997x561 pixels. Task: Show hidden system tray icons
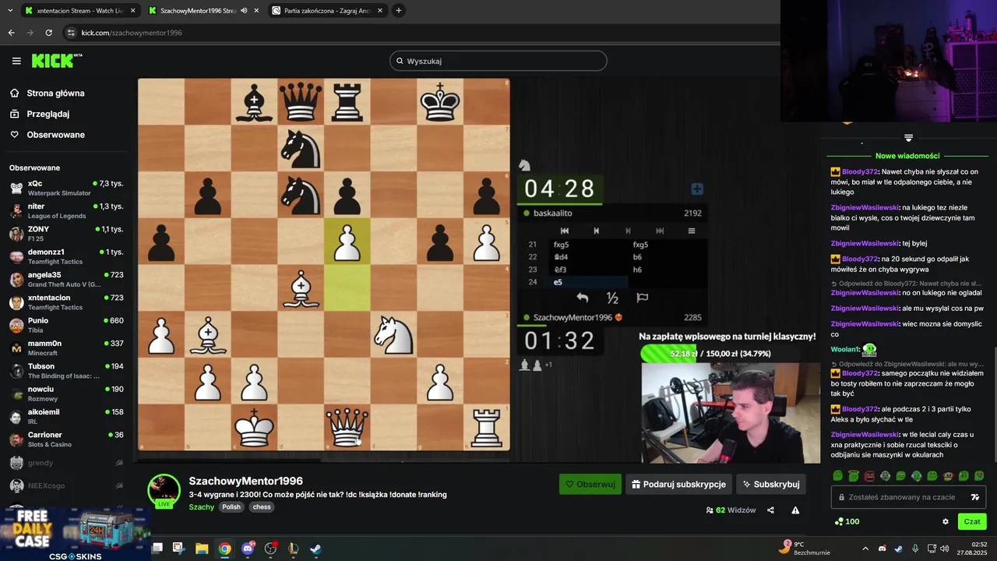(864, 548)
